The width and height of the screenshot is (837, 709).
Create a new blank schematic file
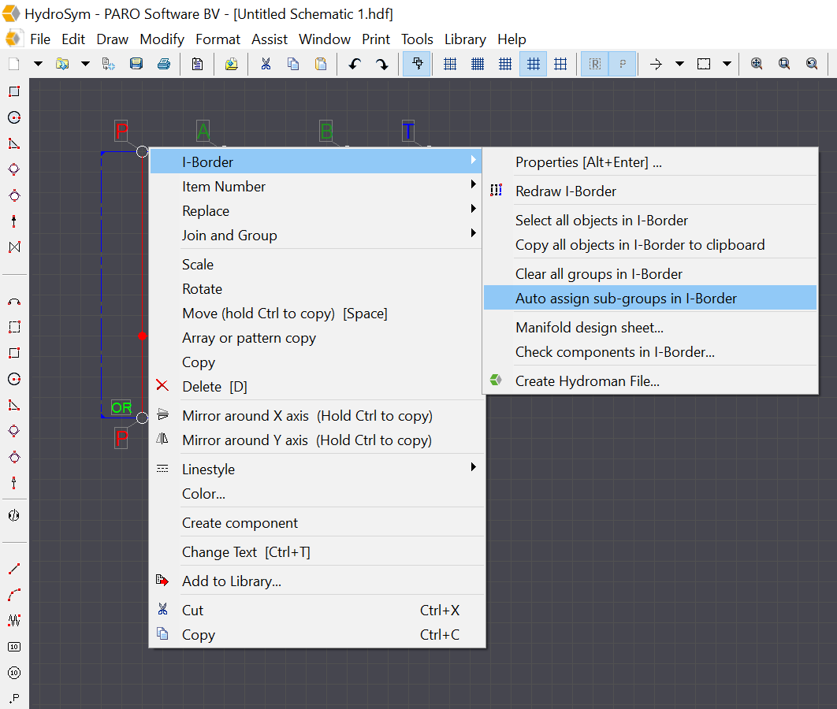[14, 64]
